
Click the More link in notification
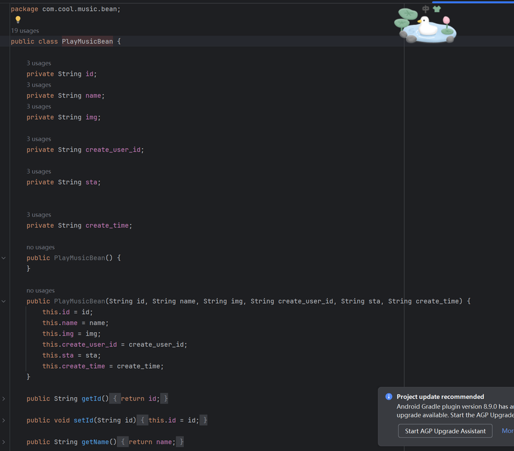pos(507,431)
